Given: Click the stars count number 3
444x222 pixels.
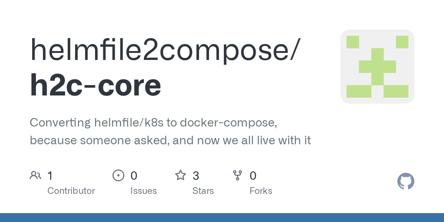Looking at the screenshot, I should coord(196,175).
